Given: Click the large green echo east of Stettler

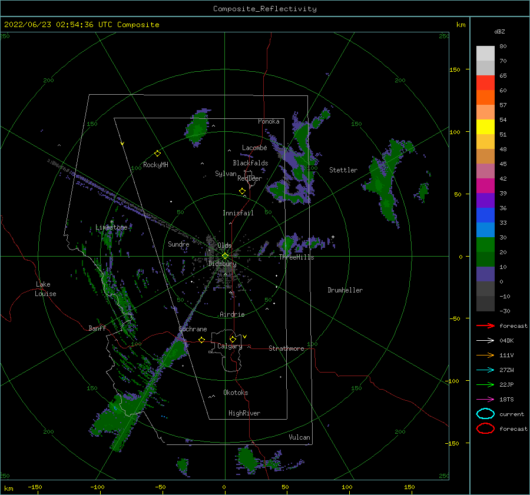Looking at the screenshot, I should tap(387, 184).
